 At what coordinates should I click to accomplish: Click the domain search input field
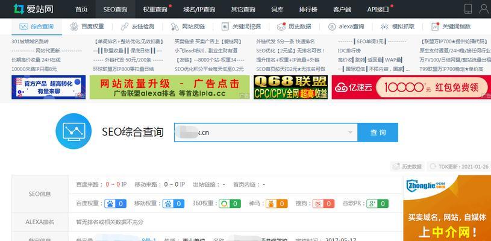click(266, 133)
